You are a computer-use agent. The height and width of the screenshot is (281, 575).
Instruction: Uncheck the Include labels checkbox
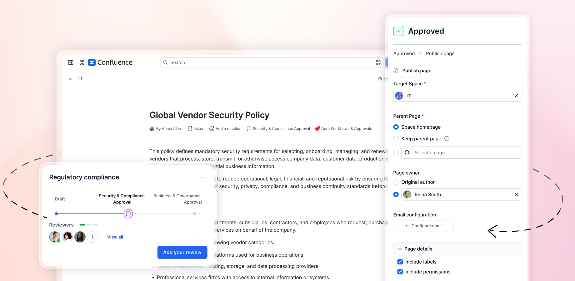400,262
